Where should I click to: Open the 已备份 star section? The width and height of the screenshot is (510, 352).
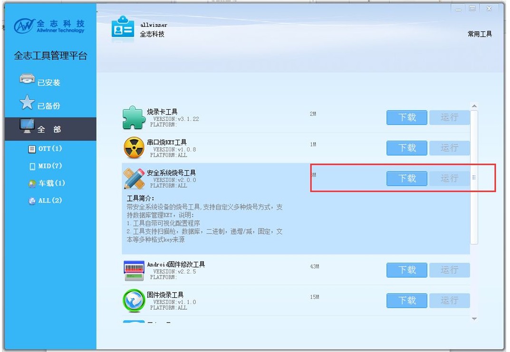[x=39, y=104]
